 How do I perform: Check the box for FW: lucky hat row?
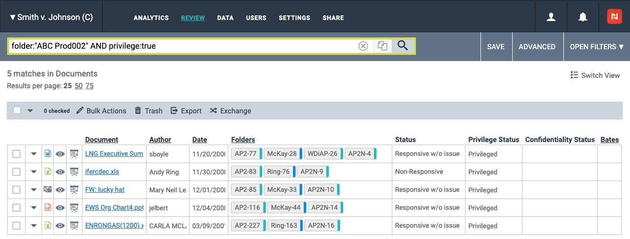(x=16, y=190)
